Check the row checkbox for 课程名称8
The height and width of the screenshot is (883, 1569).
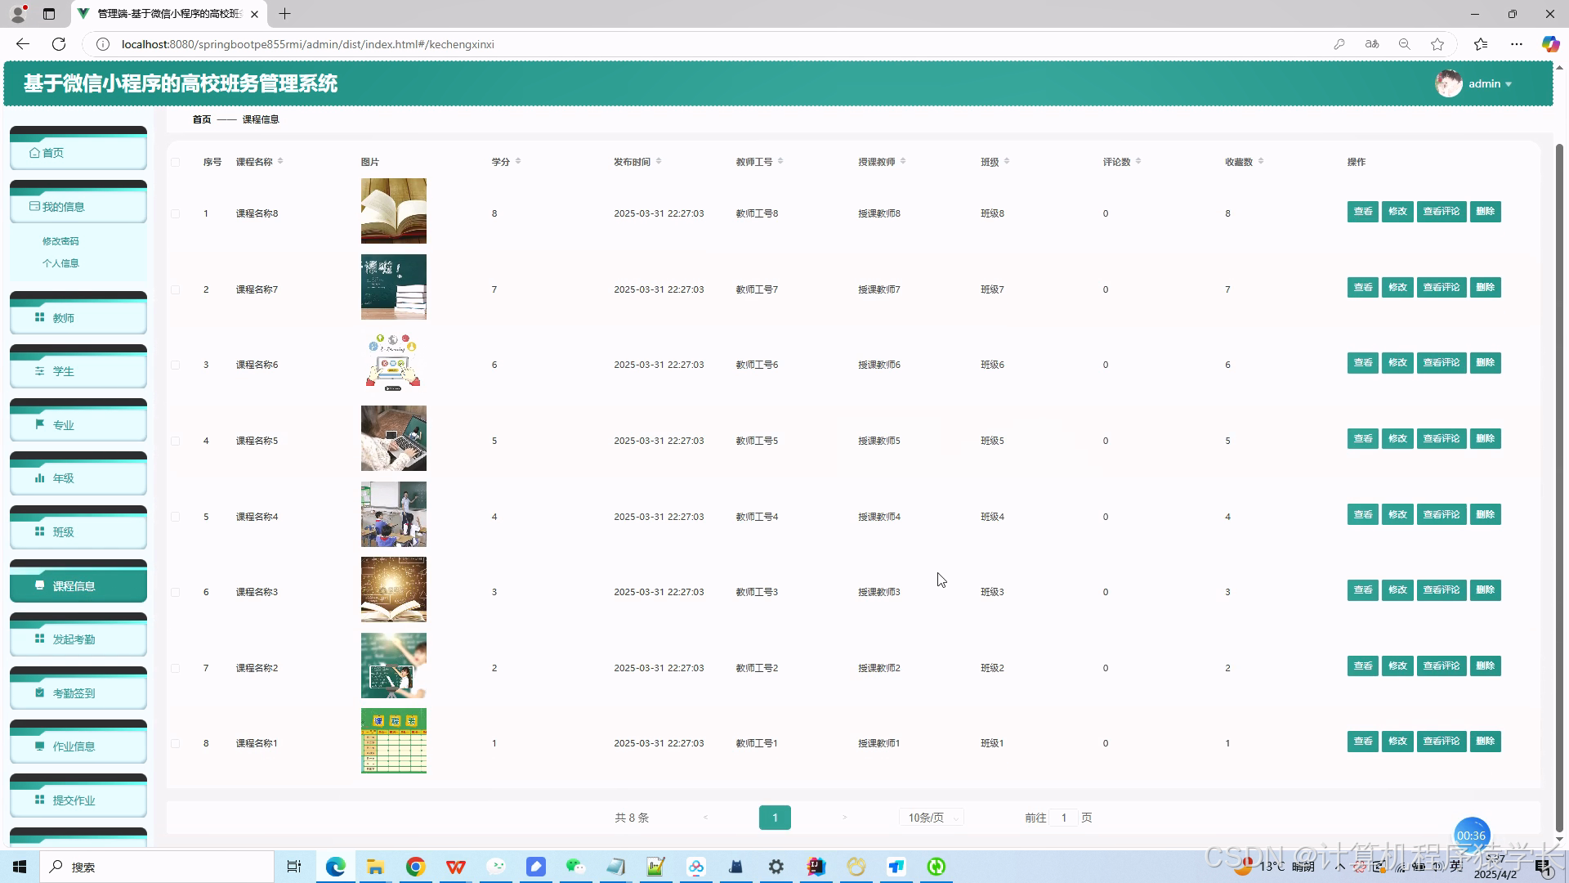tap(176, 213)
